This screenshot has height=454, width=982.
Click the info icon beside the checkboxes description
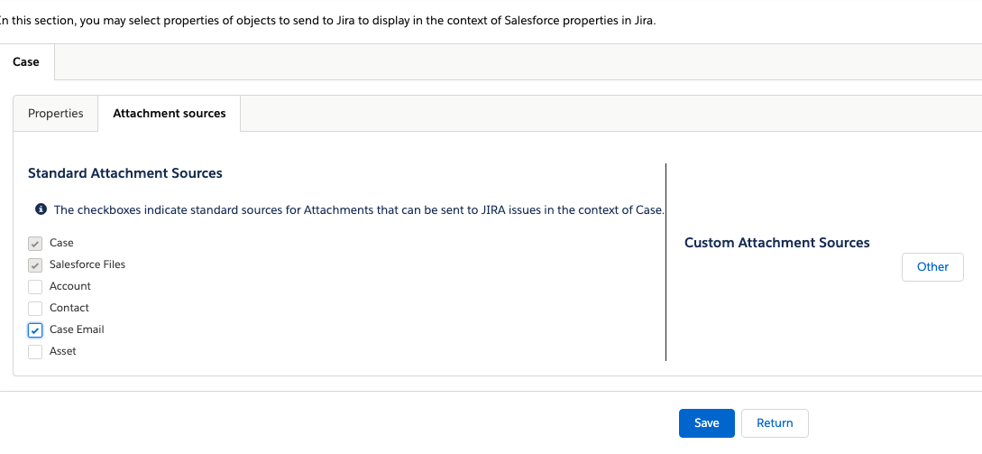[41, 209]
